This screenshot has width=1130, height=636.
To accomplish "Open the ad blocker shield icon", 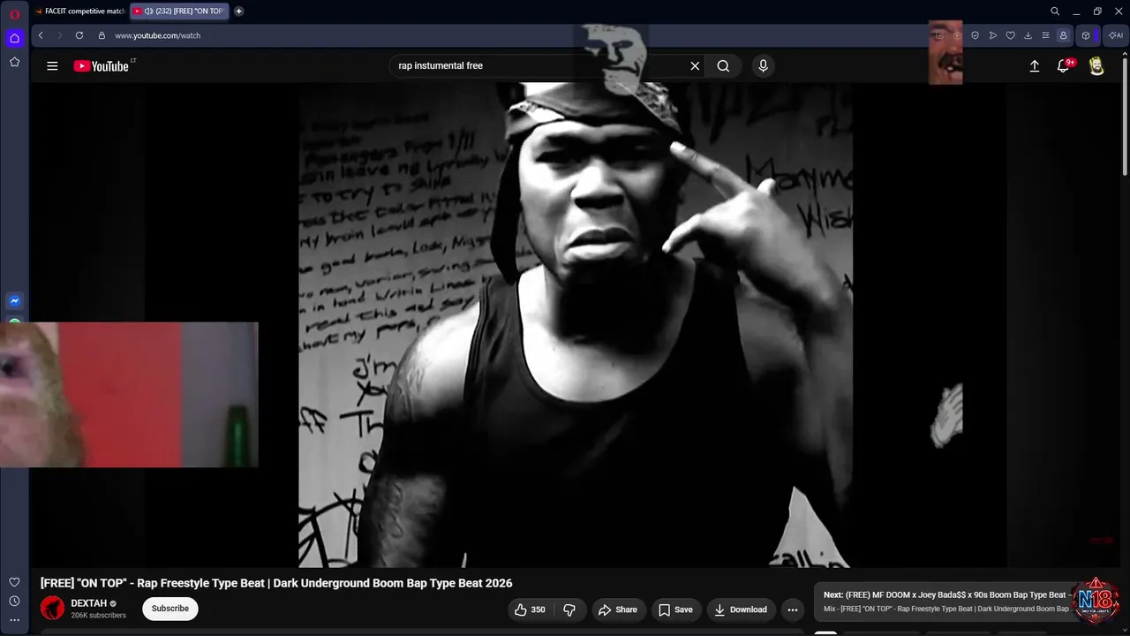I will pos(975,35).
